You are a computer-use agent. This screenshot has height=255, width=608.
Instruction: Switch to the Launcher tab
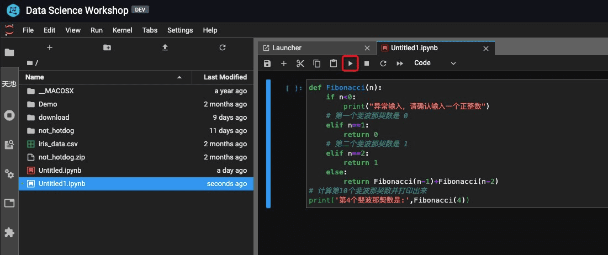point(317,48)
